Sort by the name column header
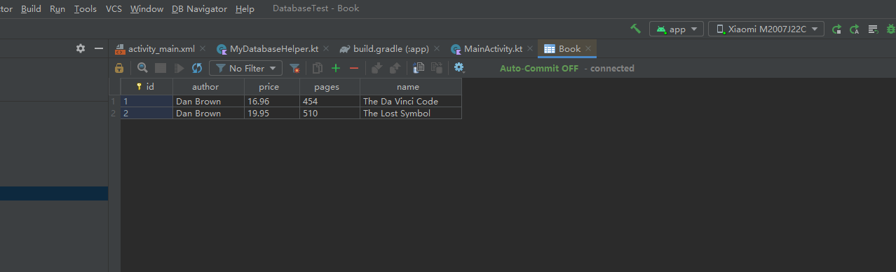The width and height of the screenshot is (896, 272). pos(411,87)
